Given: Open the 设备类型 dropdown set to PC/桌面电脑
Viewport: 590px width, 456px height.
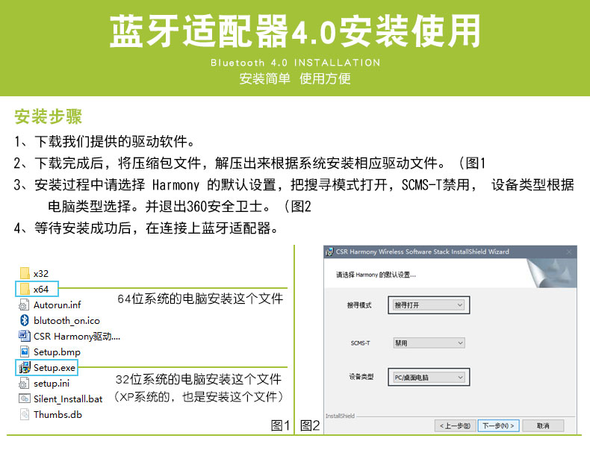Looking at the screenshot, I should point(429,378).
